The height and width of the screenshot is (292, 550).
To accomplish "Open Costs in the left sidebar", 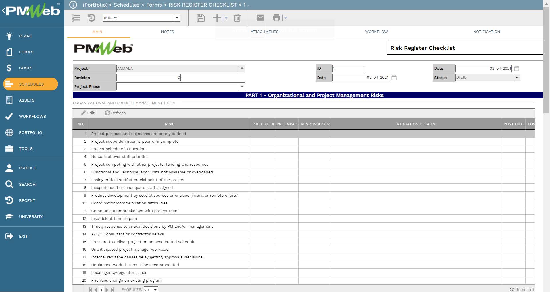I will pyautogui.click(x=26, y=68).
